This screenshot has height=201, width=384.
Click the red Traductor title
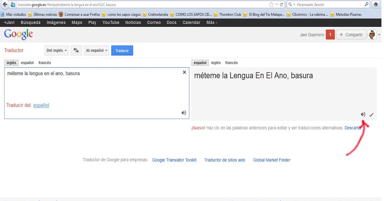coord(14,50)
